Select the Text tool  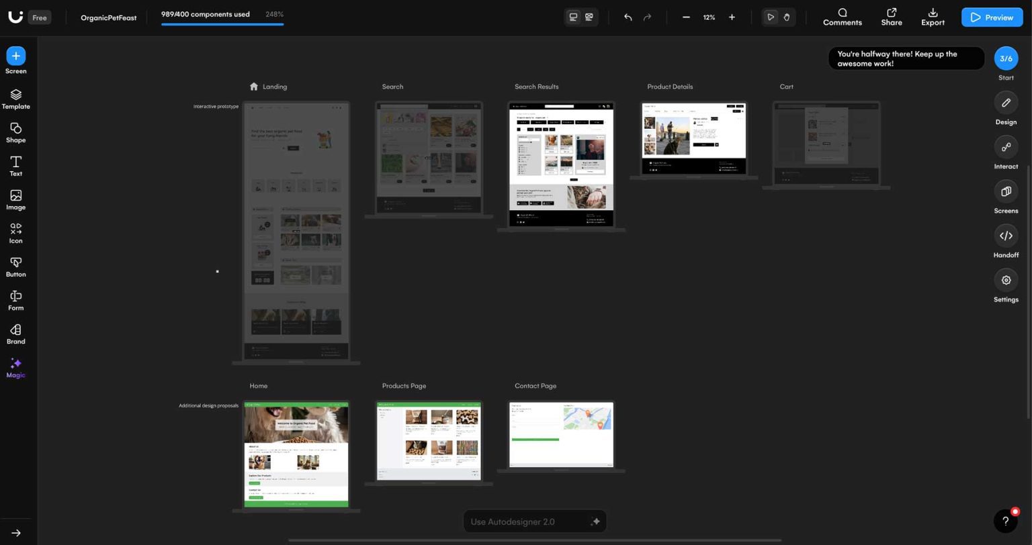point(15,166)
